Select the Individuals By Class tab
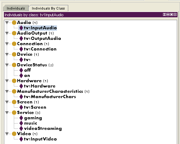180x144 pixels. tap(48, 8)
